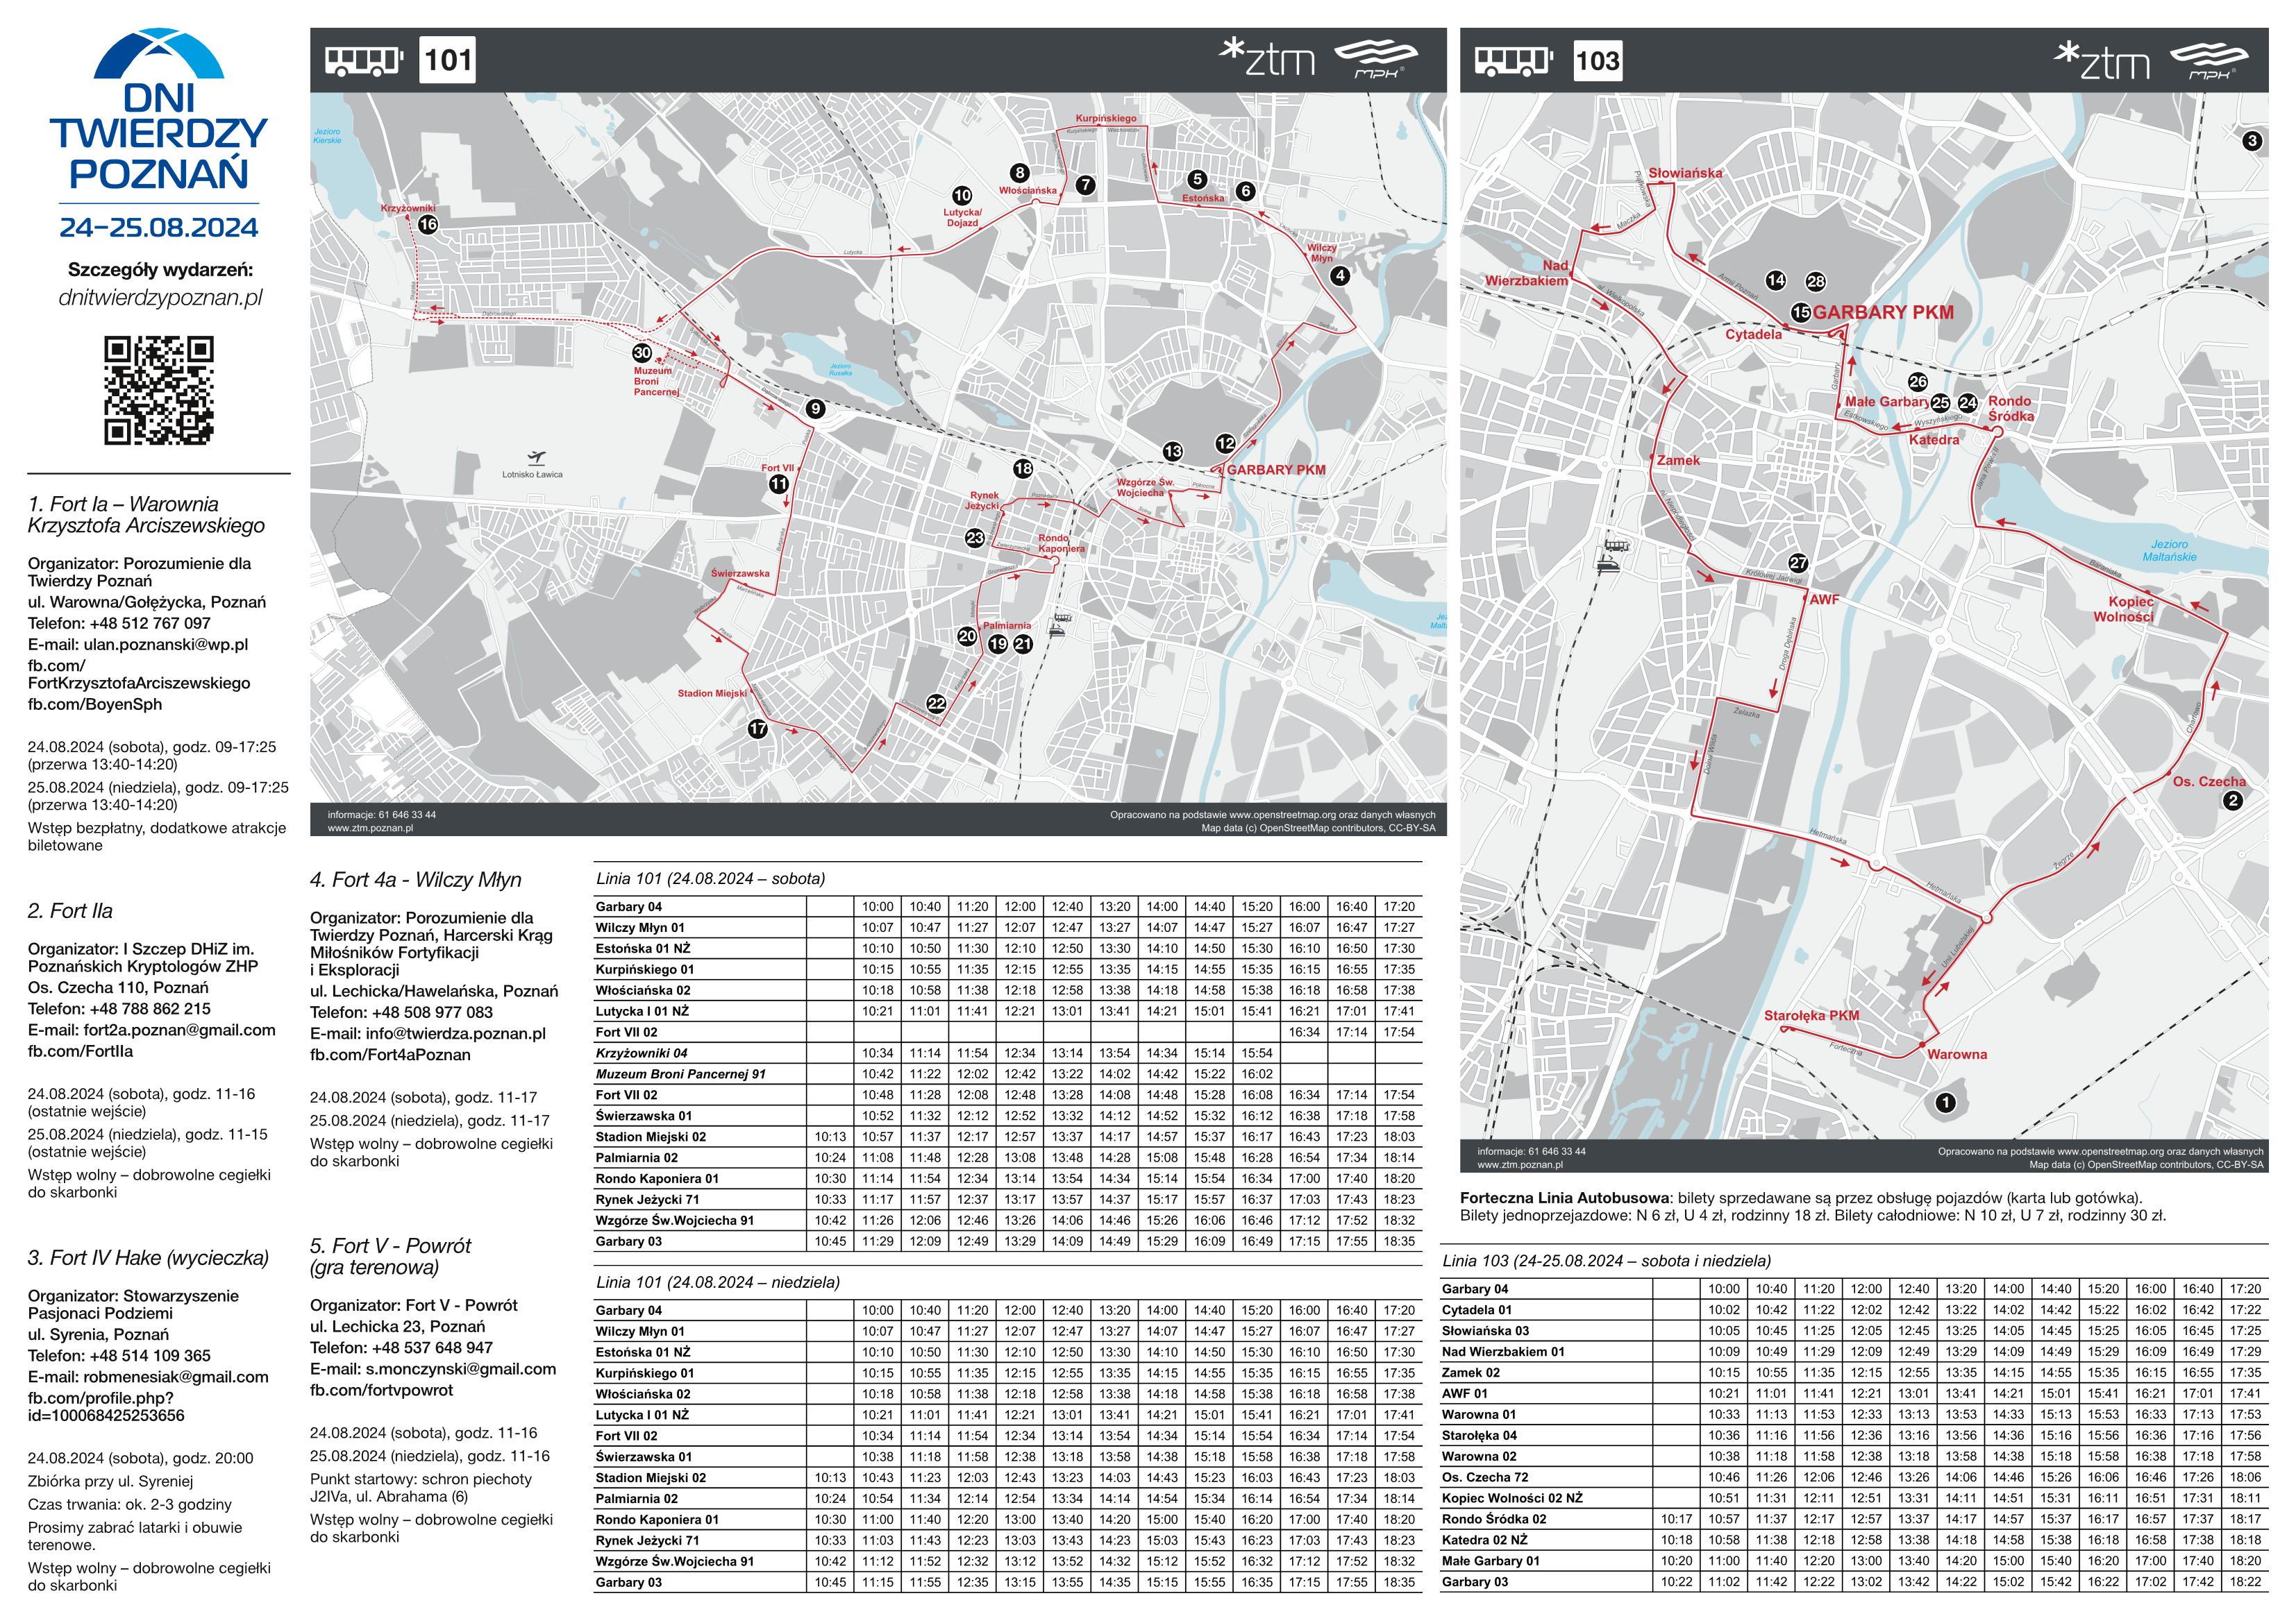Viewport: 2296px width, 1623px height.
Task: Click marker 2 at Os. Czecha
Action: pos(2233,801)
